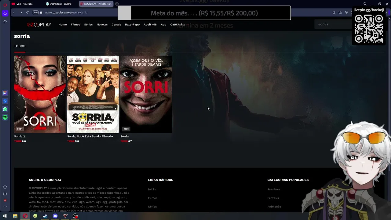This screenshot has height=220, width=391.
Task: Open Sorria, Você Está Sendo Filmado poster
Action: point(93,94)
